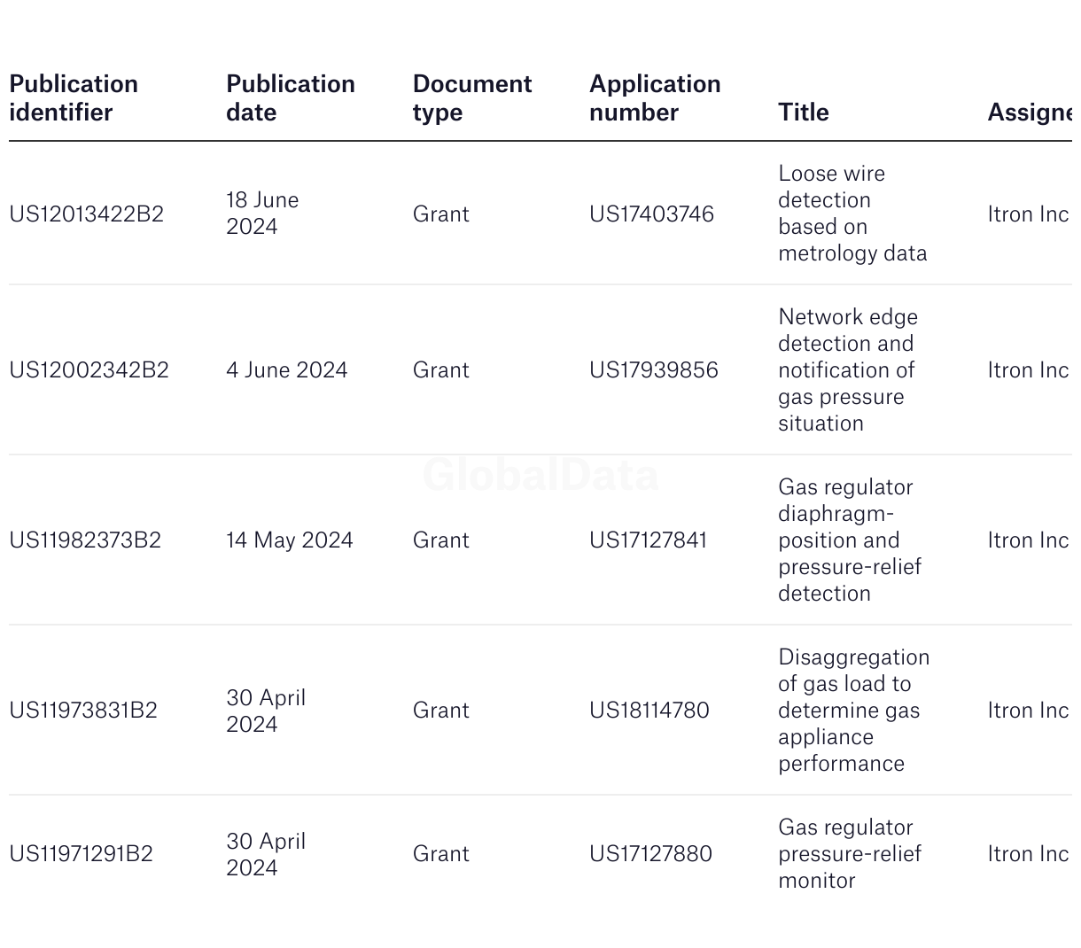Screen dimensions: 1081x948
Task: Open publication US11973831B2
Action: pyautogui.click(x=83, y=711)
